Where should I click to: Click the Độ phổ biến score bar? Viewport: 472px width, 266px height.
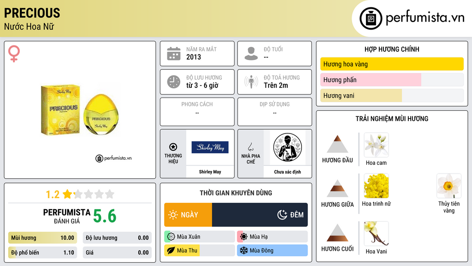click(42, 253)
